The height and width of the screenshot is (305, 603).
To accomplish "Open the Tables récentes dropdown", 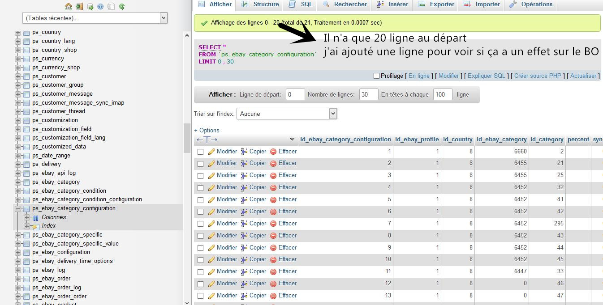I will click(x=95, y=18).
